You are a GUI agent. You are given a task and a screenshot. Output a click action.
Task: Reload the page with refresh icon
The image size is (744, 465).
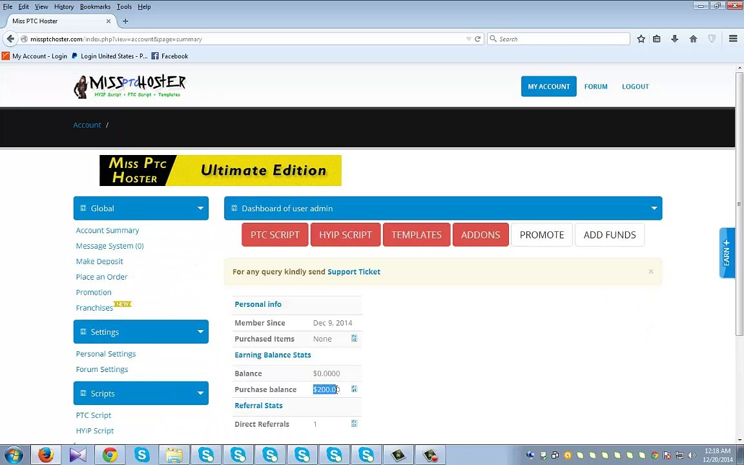point(478,39)
